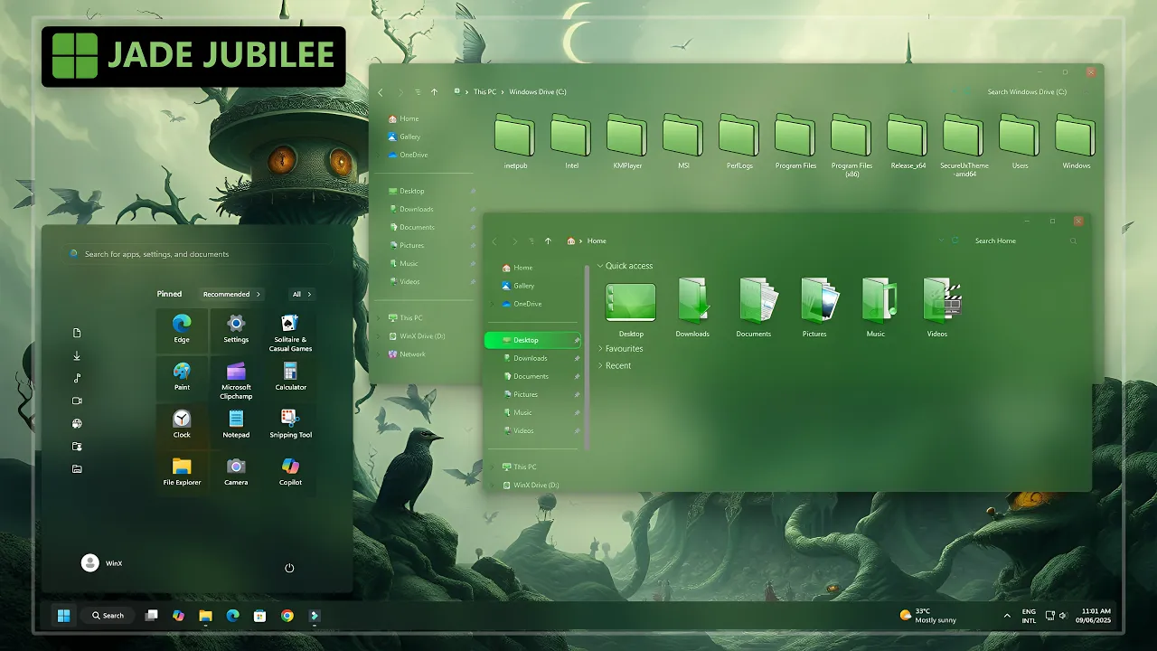The height and width of the screenshot is (651, 1157).
Task: Open Settings in the Start menu
Action: 236,329
